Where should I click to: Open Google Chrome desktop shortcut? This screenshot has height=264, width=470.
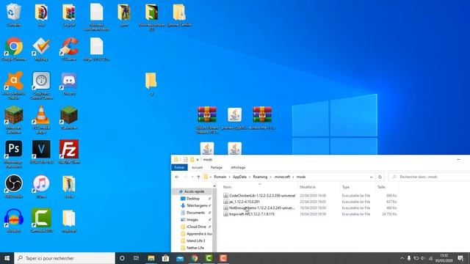coord(13,49)
